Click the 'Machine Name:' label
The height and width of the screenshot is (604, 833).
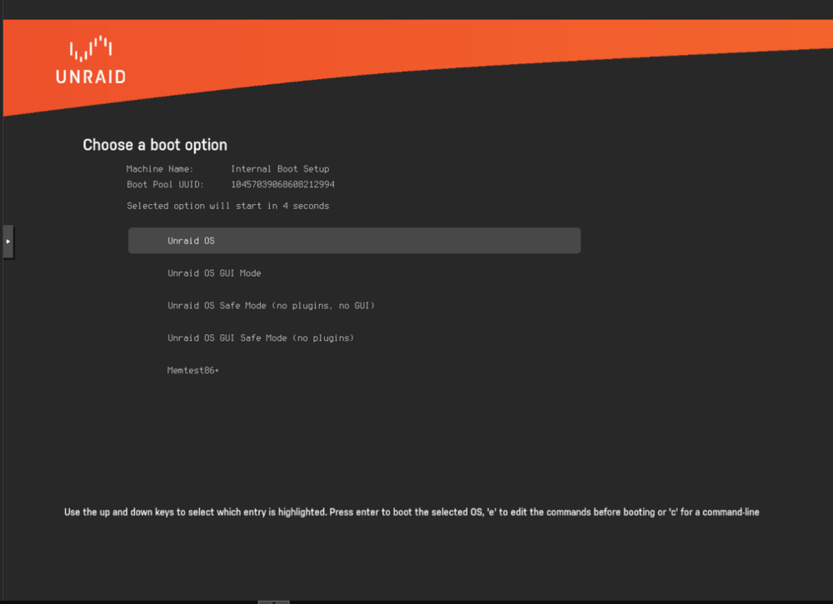(x=160, y=169)
